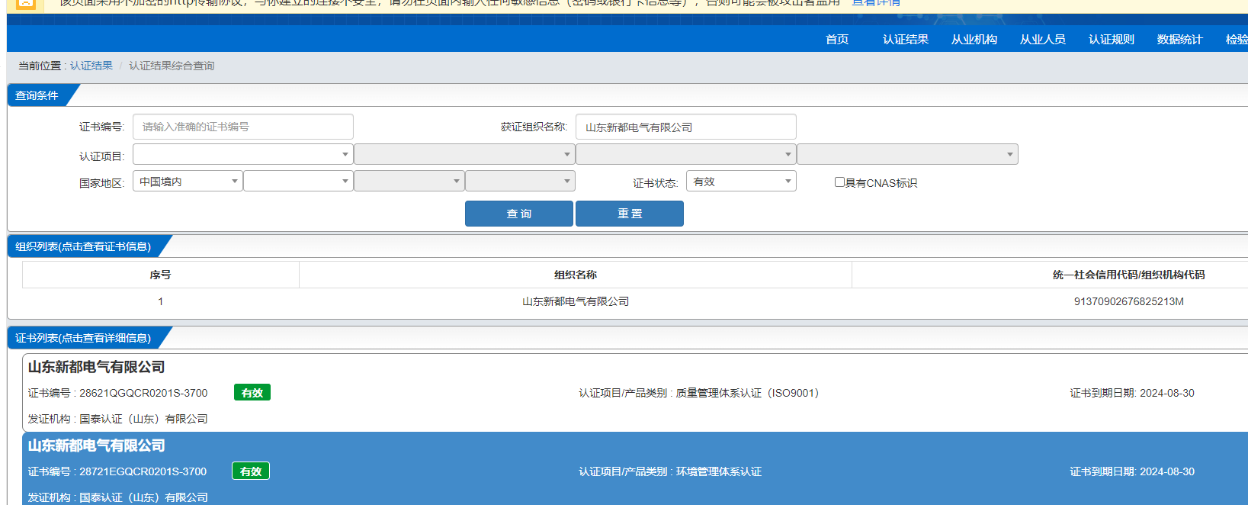Click the first certificate card's company title
The width and height of the screenshot is (1248, 505).
tap(97, 367)
